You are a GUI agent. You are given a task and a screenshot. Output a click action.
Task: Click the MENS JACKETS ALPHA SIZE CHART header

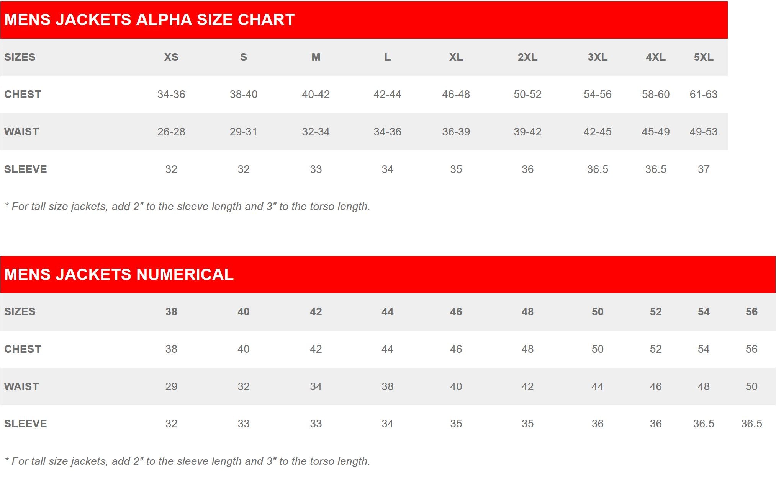tap(149, 20)
